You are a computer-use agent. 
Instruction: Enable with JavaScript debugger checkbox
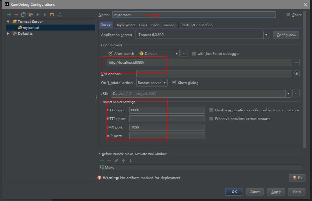[x=194, y=53]
